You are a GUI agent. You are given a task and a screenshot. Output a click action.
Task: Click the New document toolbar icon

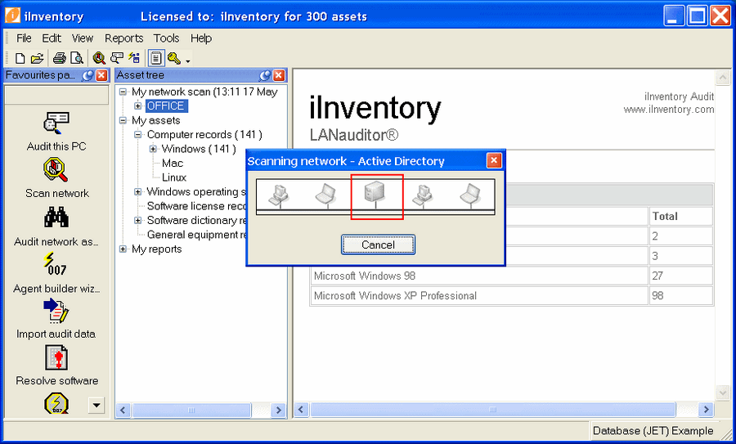click(x=20, y=58)
